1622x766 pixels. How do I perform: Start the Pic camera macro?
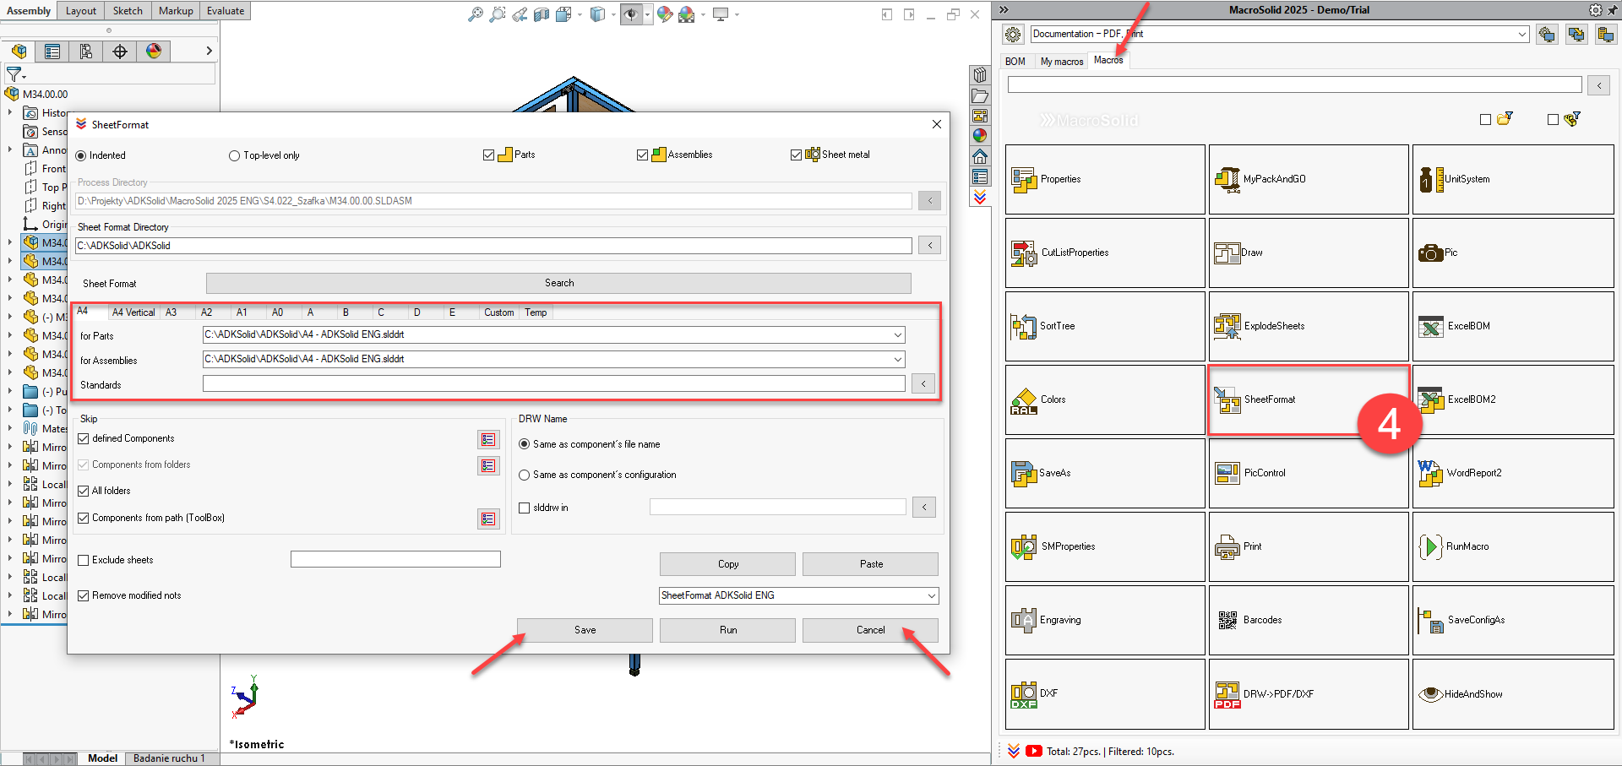tap(1512, 253)
